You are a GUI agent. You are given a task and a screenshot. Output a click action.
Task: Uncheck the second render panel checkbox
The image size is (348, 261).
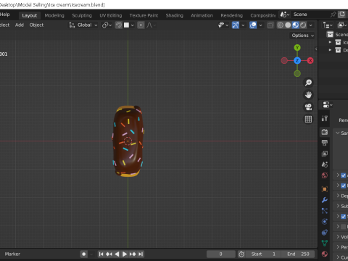343,186
